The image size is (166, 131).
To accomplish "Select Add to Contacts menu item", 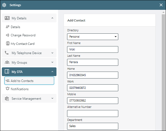I will point(29,81).
